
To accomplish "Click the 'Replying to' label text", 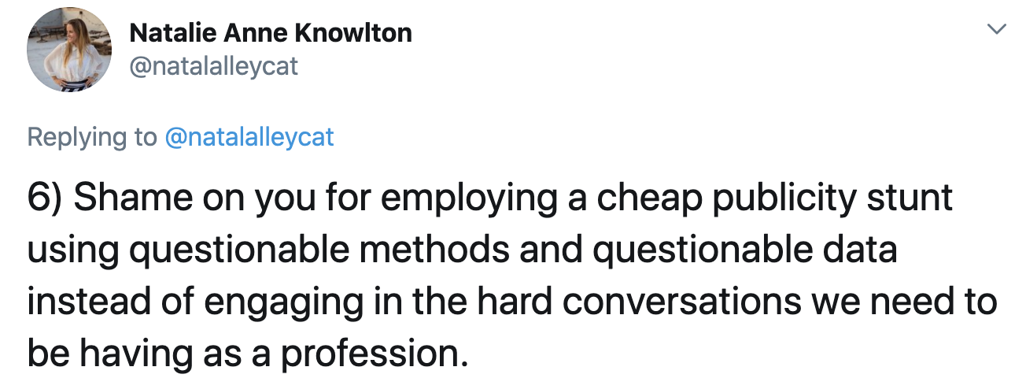I will [x=92, y=137].
